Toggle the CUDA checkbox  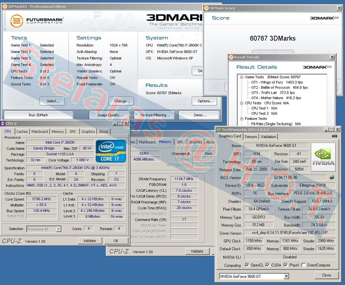pyautogui.click(x=267, y=265)
